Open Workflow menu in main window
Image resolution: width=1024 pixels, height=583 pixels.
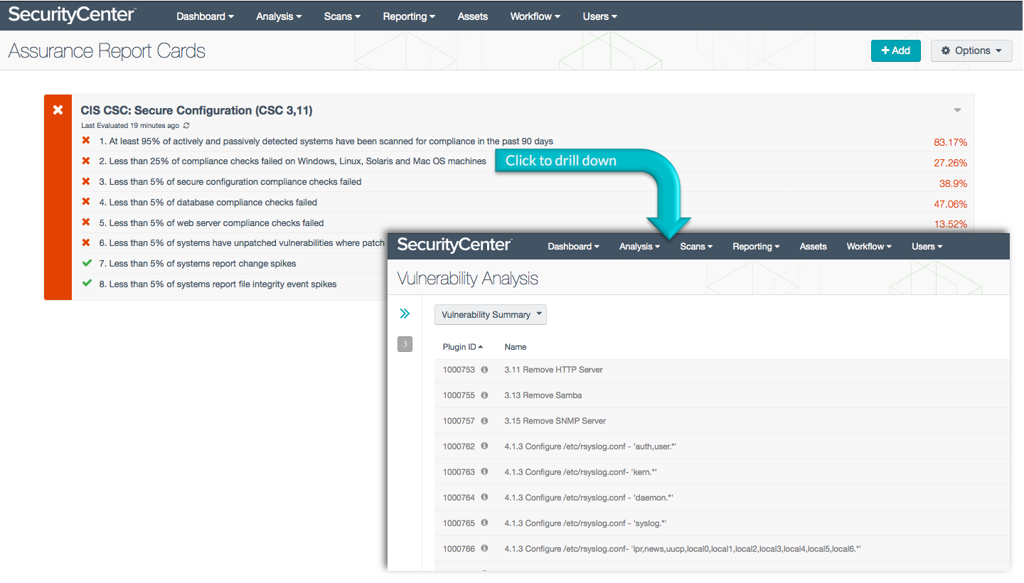click(535, 16)
